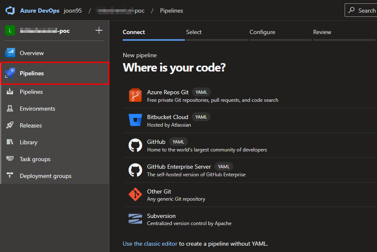Click the Other Git diamond icon

135,194
